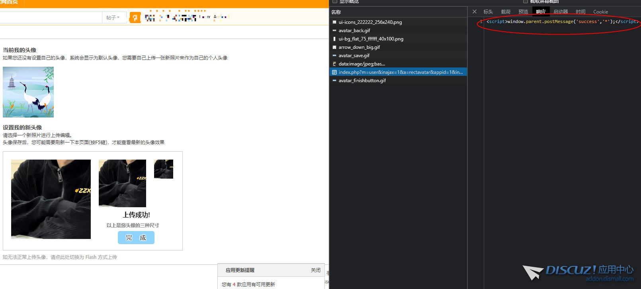Click 关闭 on the app update notice
Viewport: 641px width, 289px height.
316,270
